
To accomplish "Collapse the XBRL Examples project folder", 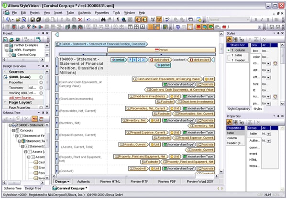I will (x=7, y=50).
